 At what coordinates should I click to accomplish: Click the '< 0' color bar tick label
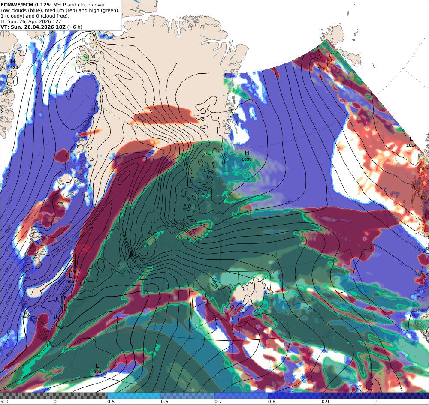[4, 402]
